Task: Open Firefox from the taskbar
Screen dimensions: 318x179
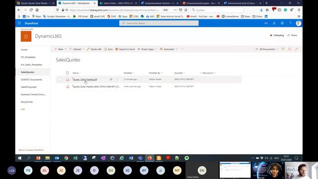Action: [x=150, y=158]
